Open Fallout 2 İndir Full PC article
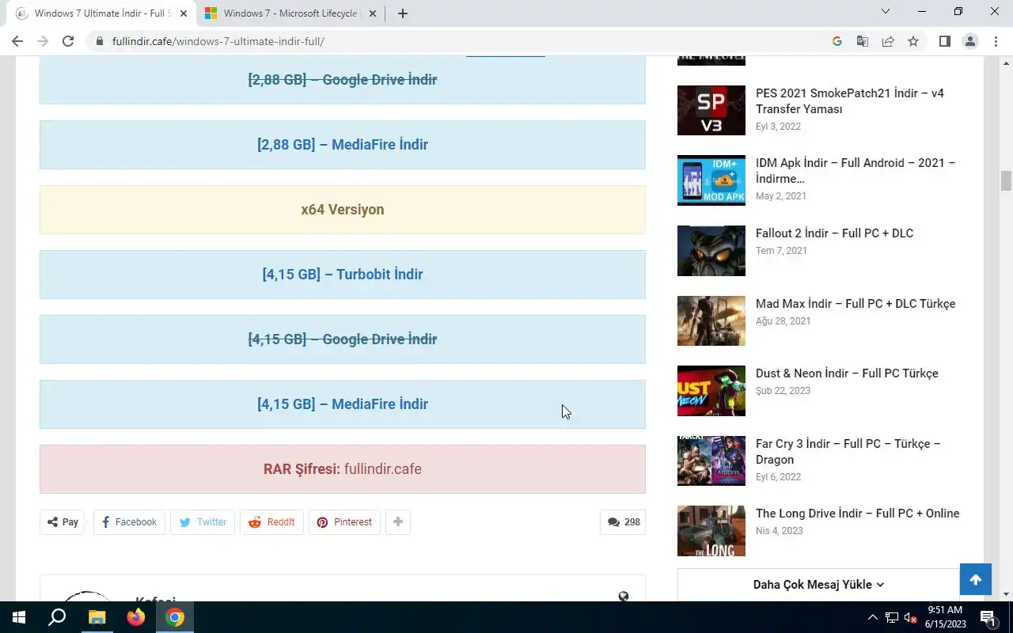 (834, 233)
